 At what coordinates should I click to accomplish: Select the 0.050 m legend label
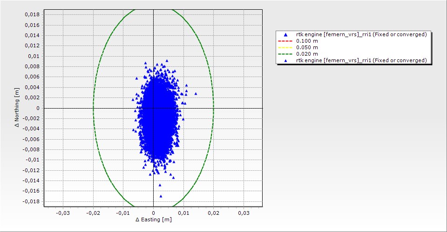click(x=307, y=48)
